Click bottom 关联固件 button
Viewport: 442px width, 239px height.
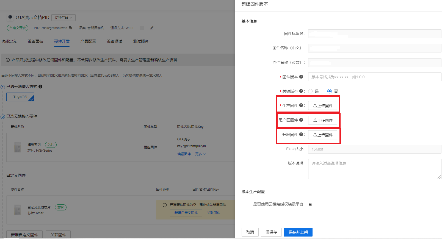coord(58,235)
